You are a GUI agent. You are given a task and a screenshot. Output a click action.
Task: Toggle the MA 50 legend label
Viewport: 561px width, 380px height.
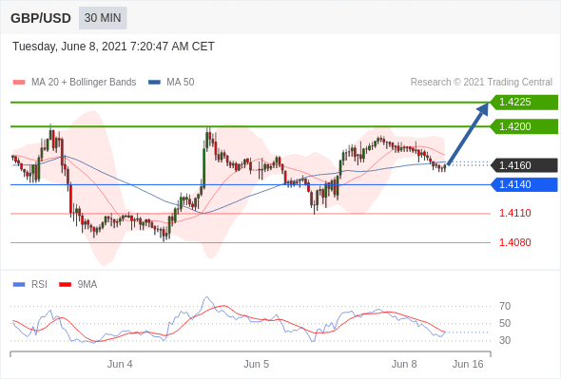coord(181,83)
